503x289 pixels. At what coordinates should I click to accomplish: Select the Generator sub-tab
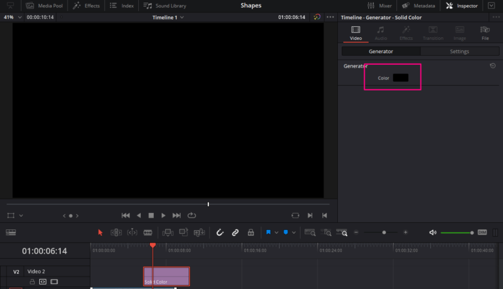tap(381, 51)
